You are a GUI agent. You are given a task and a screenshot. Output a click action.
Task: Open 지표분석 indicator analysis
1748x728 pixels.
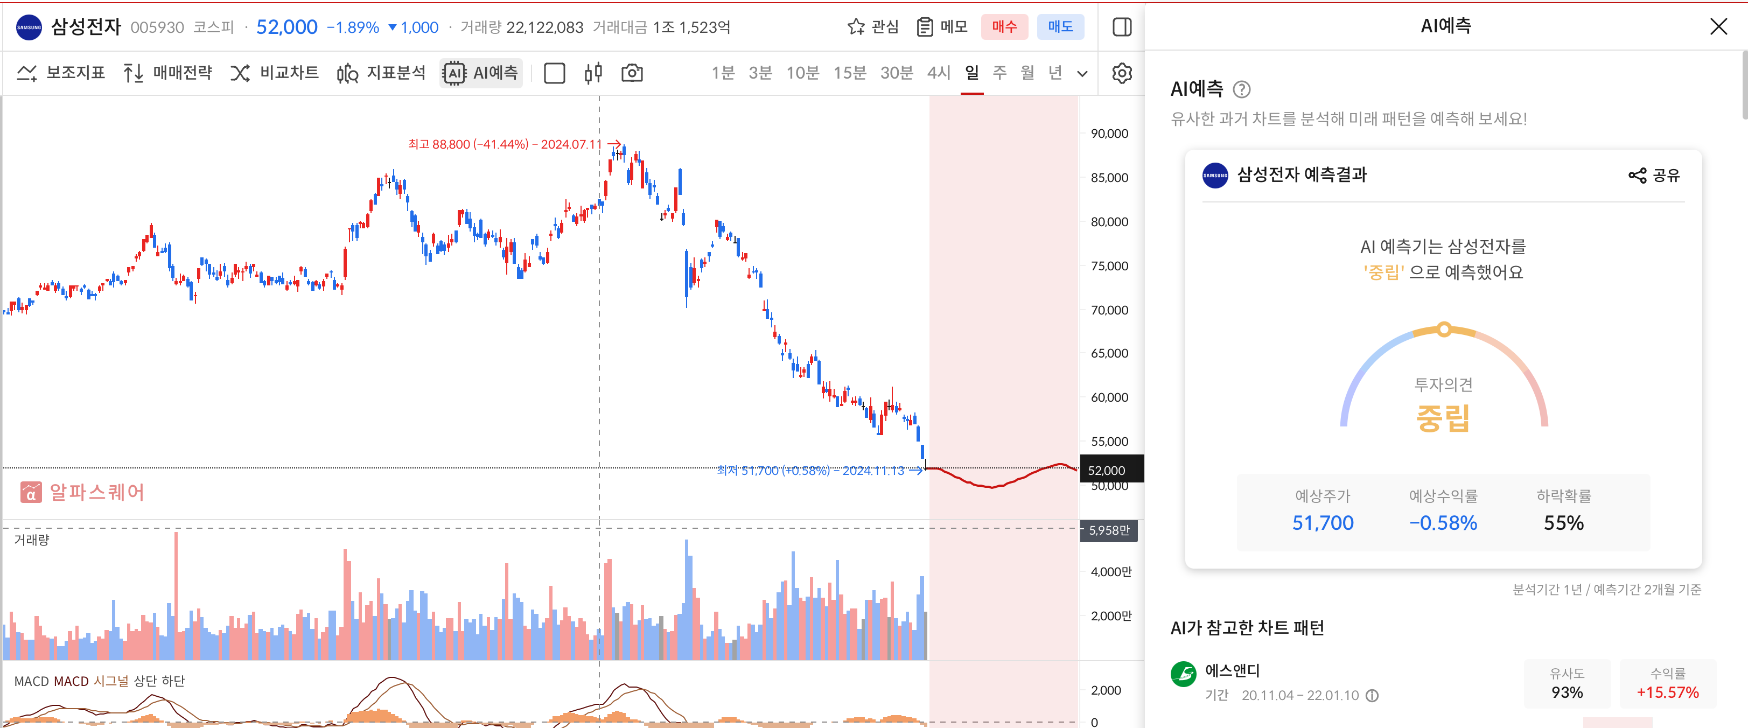point(381,73)
